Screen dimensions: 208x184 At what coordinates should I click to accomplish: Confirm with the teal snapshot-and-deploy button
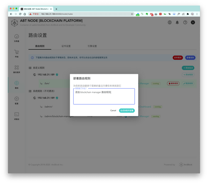point(127,111)
